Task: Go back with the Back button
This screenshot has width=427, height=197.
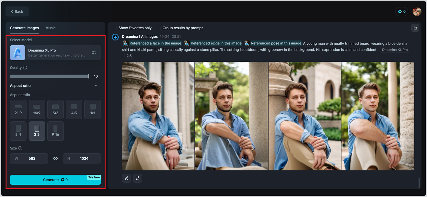Action: [x=17, y=11]
